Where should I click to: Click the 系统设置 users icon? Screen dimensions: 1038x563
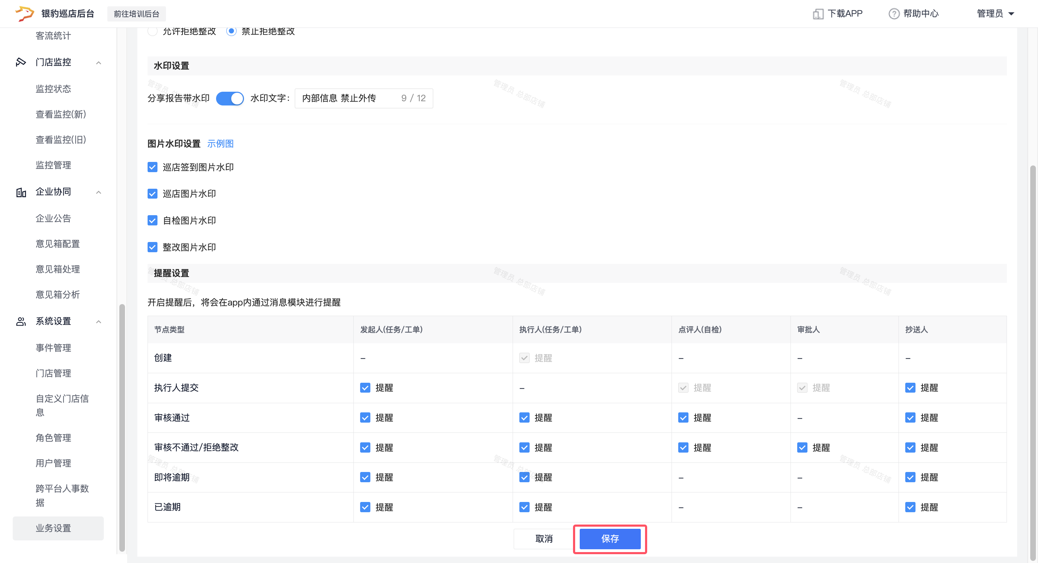click(x=20, y=321)
